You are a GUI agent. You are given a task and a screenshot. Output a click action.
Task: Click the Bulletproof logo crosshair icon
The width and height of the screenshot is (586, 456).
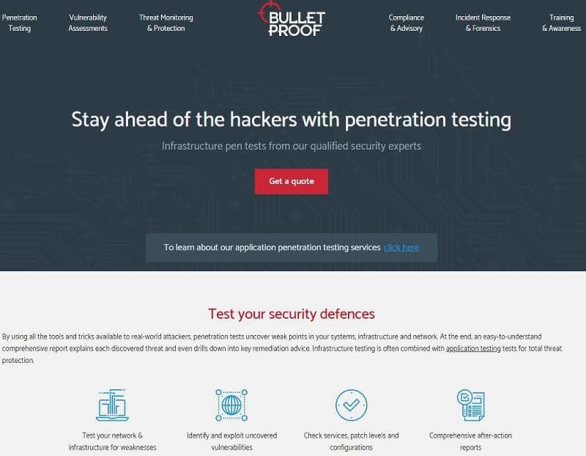(266, 11)
